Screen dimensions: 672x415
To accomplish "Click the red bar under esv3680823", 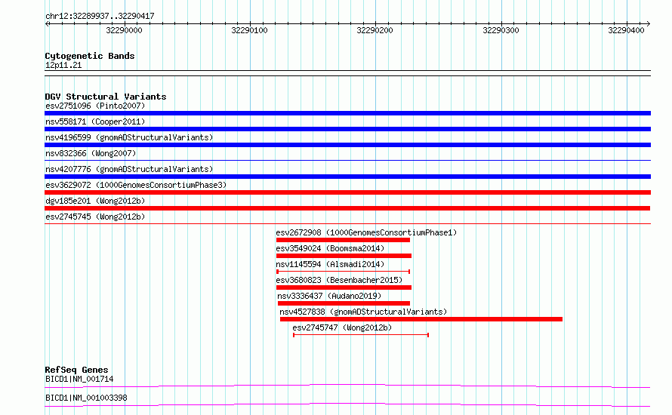I will (344, 287).
